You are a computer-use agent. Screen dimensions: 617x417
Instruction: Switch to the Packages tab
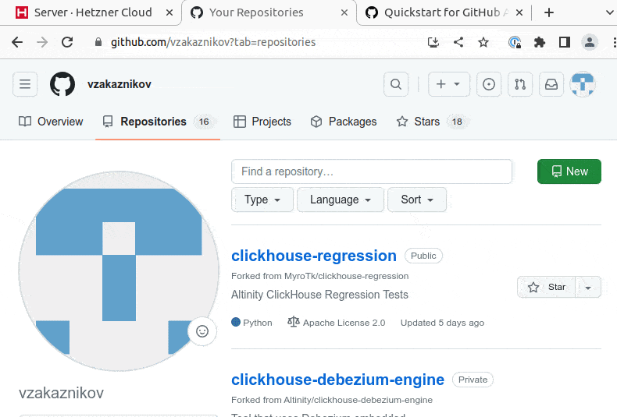[344, 122]
